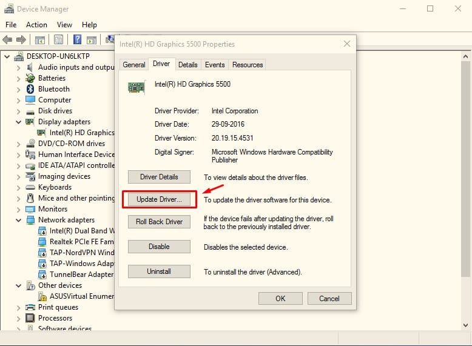Select the TAP-NordVPN Windows adapter entry

76,253
